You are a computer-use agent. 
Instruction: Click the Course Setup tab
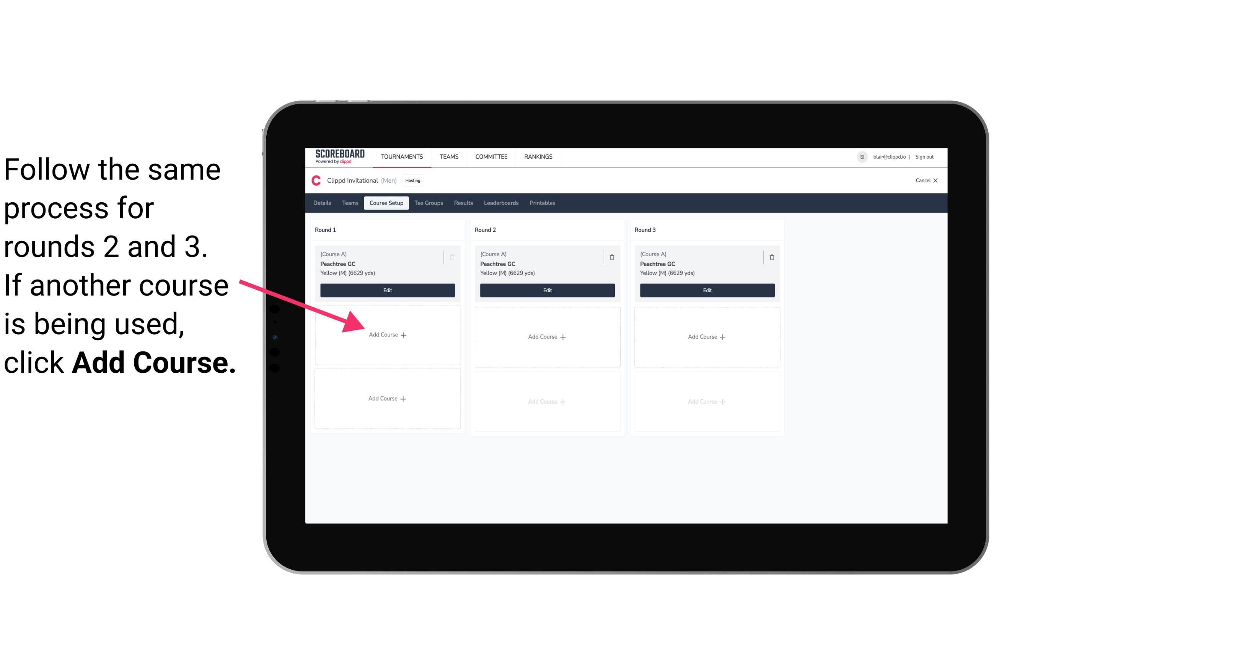coord(386,203)
